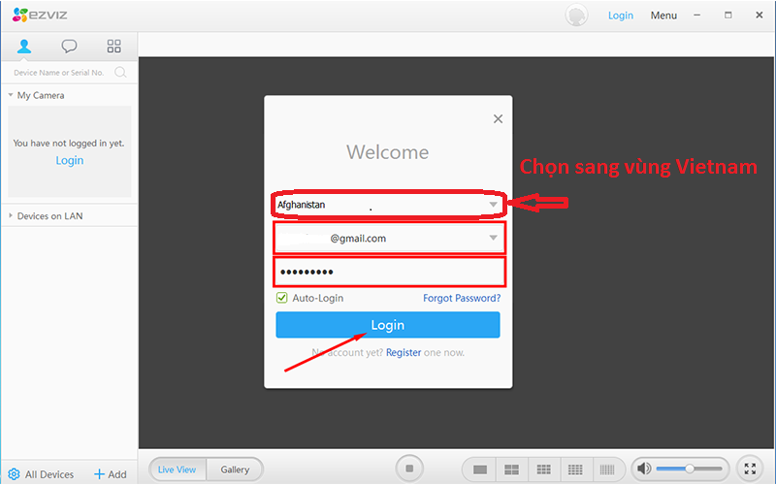The image size is (776, 485).
Task: Collapse the My Camera section
Action: coord(11,95)
